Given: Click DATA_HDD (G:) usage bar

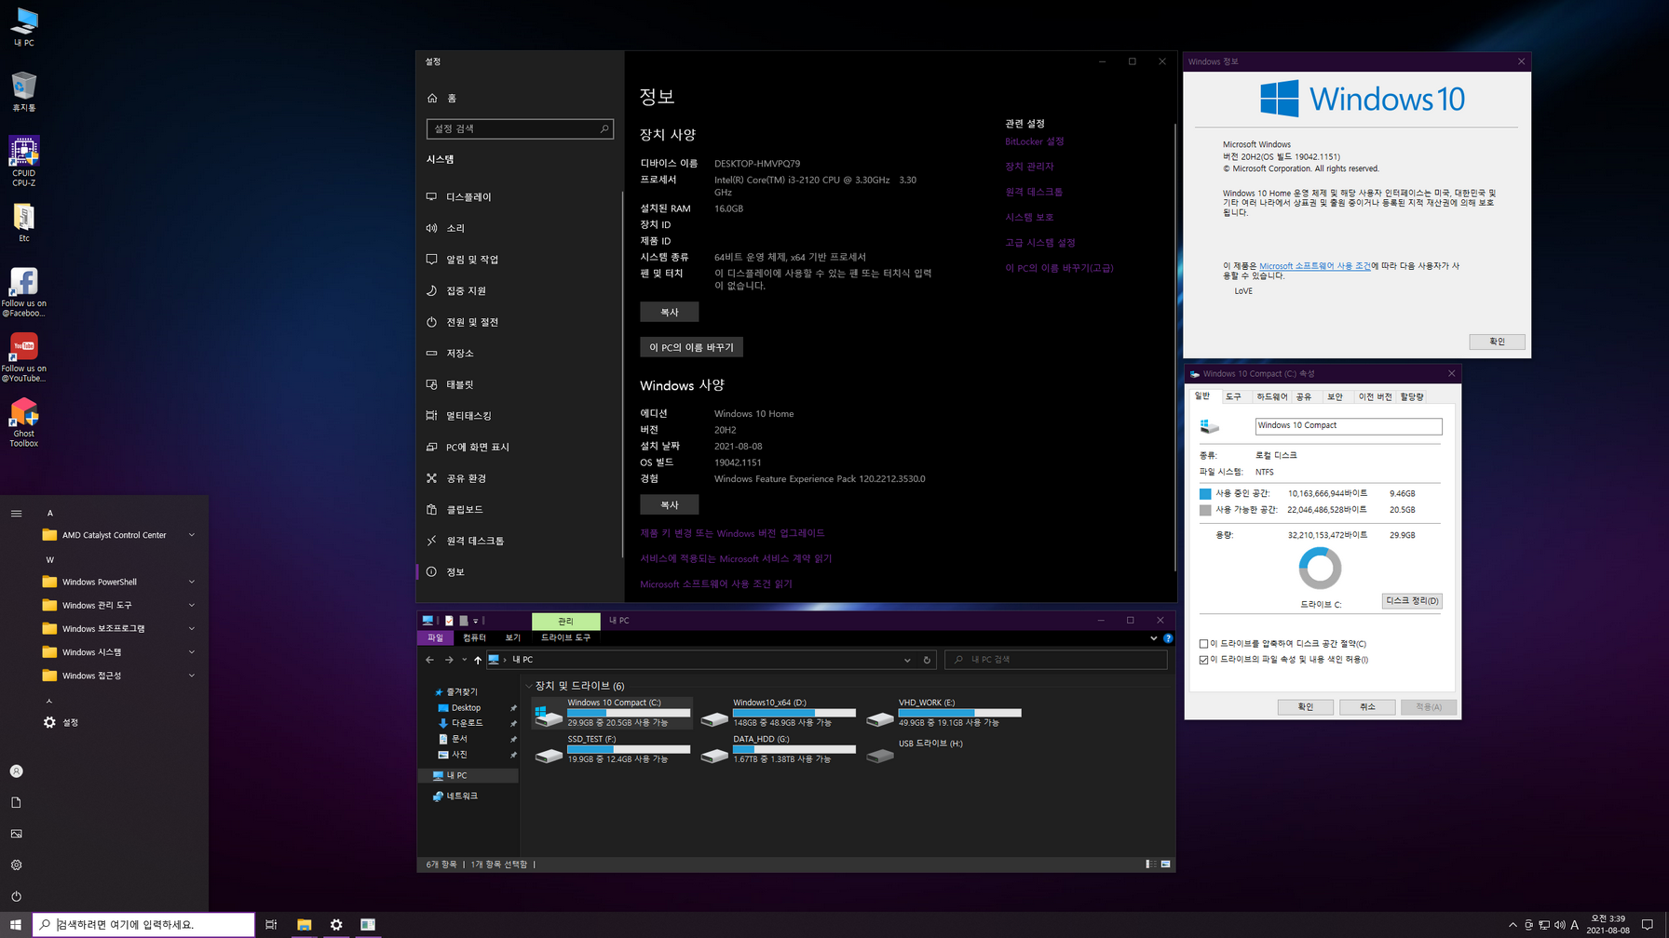Looking at the screenshot, I should (794, 749).
